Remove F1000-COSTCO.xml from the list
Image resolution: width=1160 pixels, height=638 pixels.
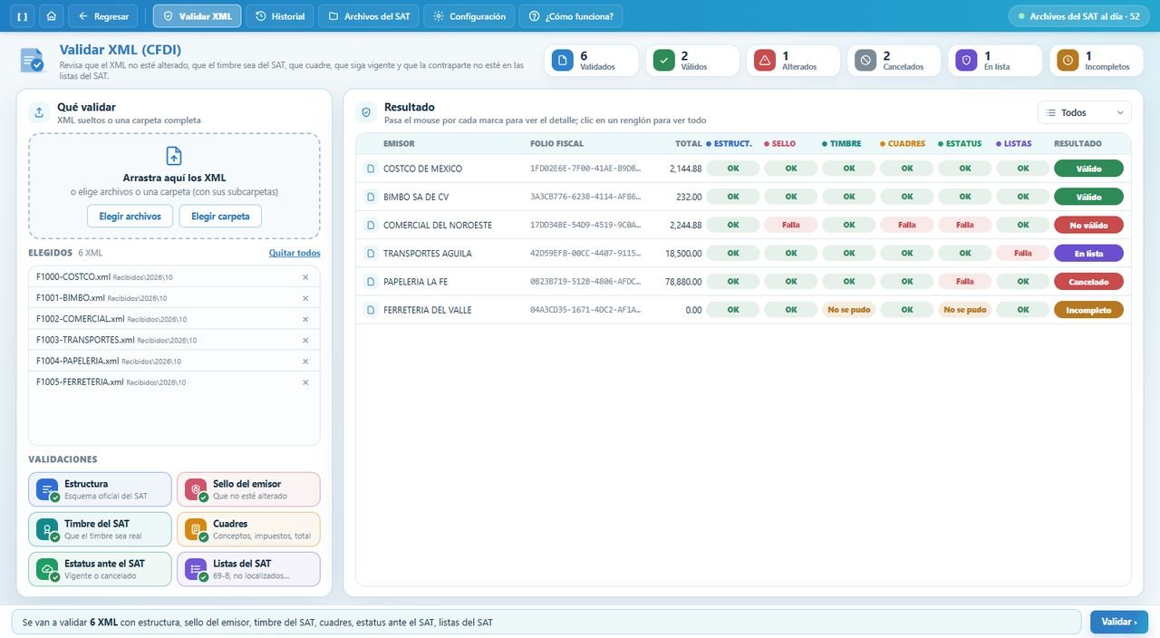pos(305,277)
